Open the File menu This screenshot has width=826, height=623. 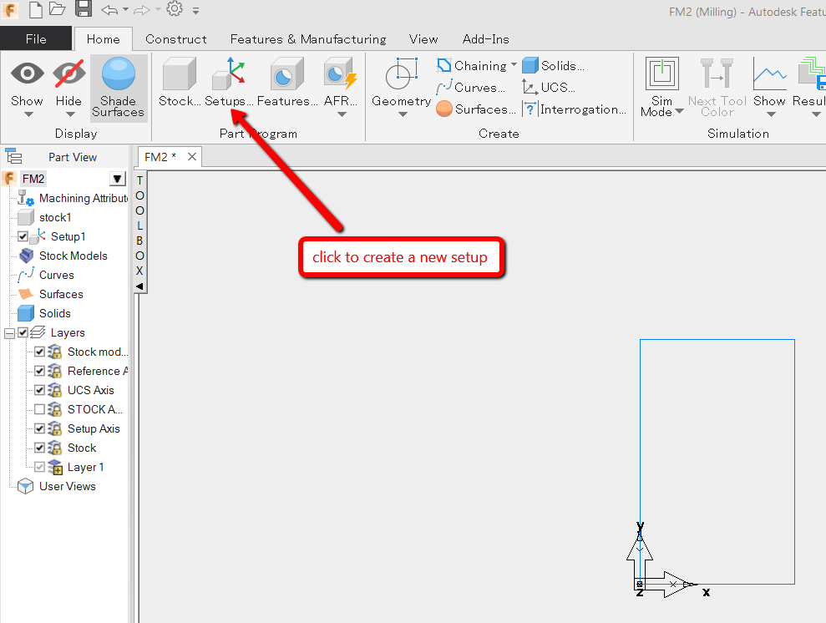pyautogui.click(x=35, y=38)
